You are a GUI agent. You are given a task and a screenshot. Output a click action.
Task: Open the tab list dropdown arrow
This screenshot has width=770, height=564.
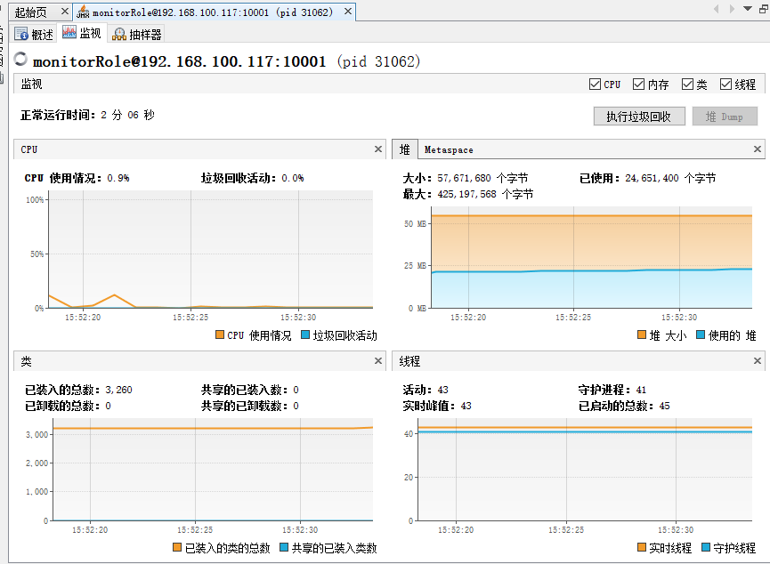(x=746, y=9)
